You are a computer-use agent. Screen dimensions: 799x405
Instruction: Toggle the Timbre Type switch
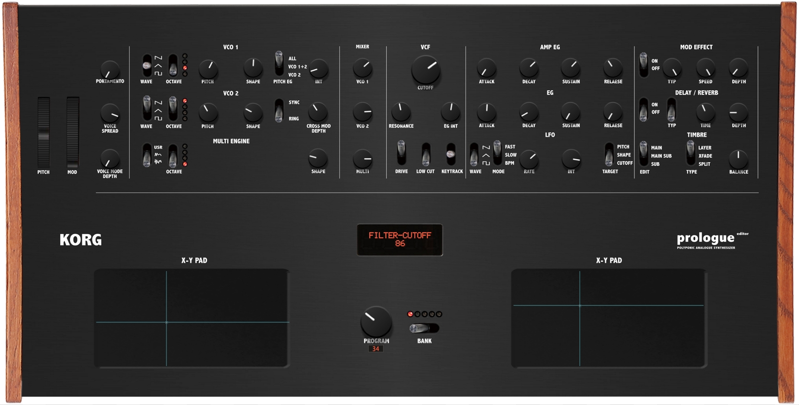[x=690, y=154]
